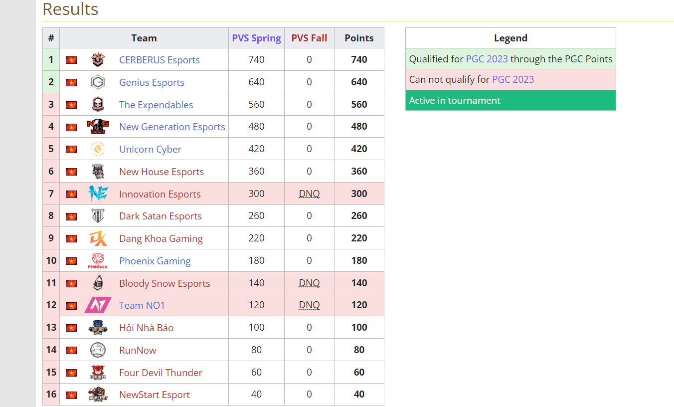This screenshot has height=407, width=674.
Task: Click the Dark Satan Esports team link
Action: pyautogui.click(x=161, y=216)
